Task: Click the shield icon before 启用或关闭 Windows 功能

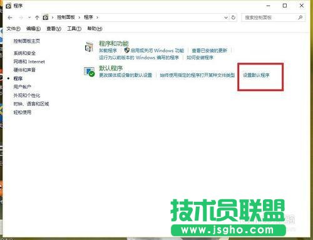Action: point(127,50)
